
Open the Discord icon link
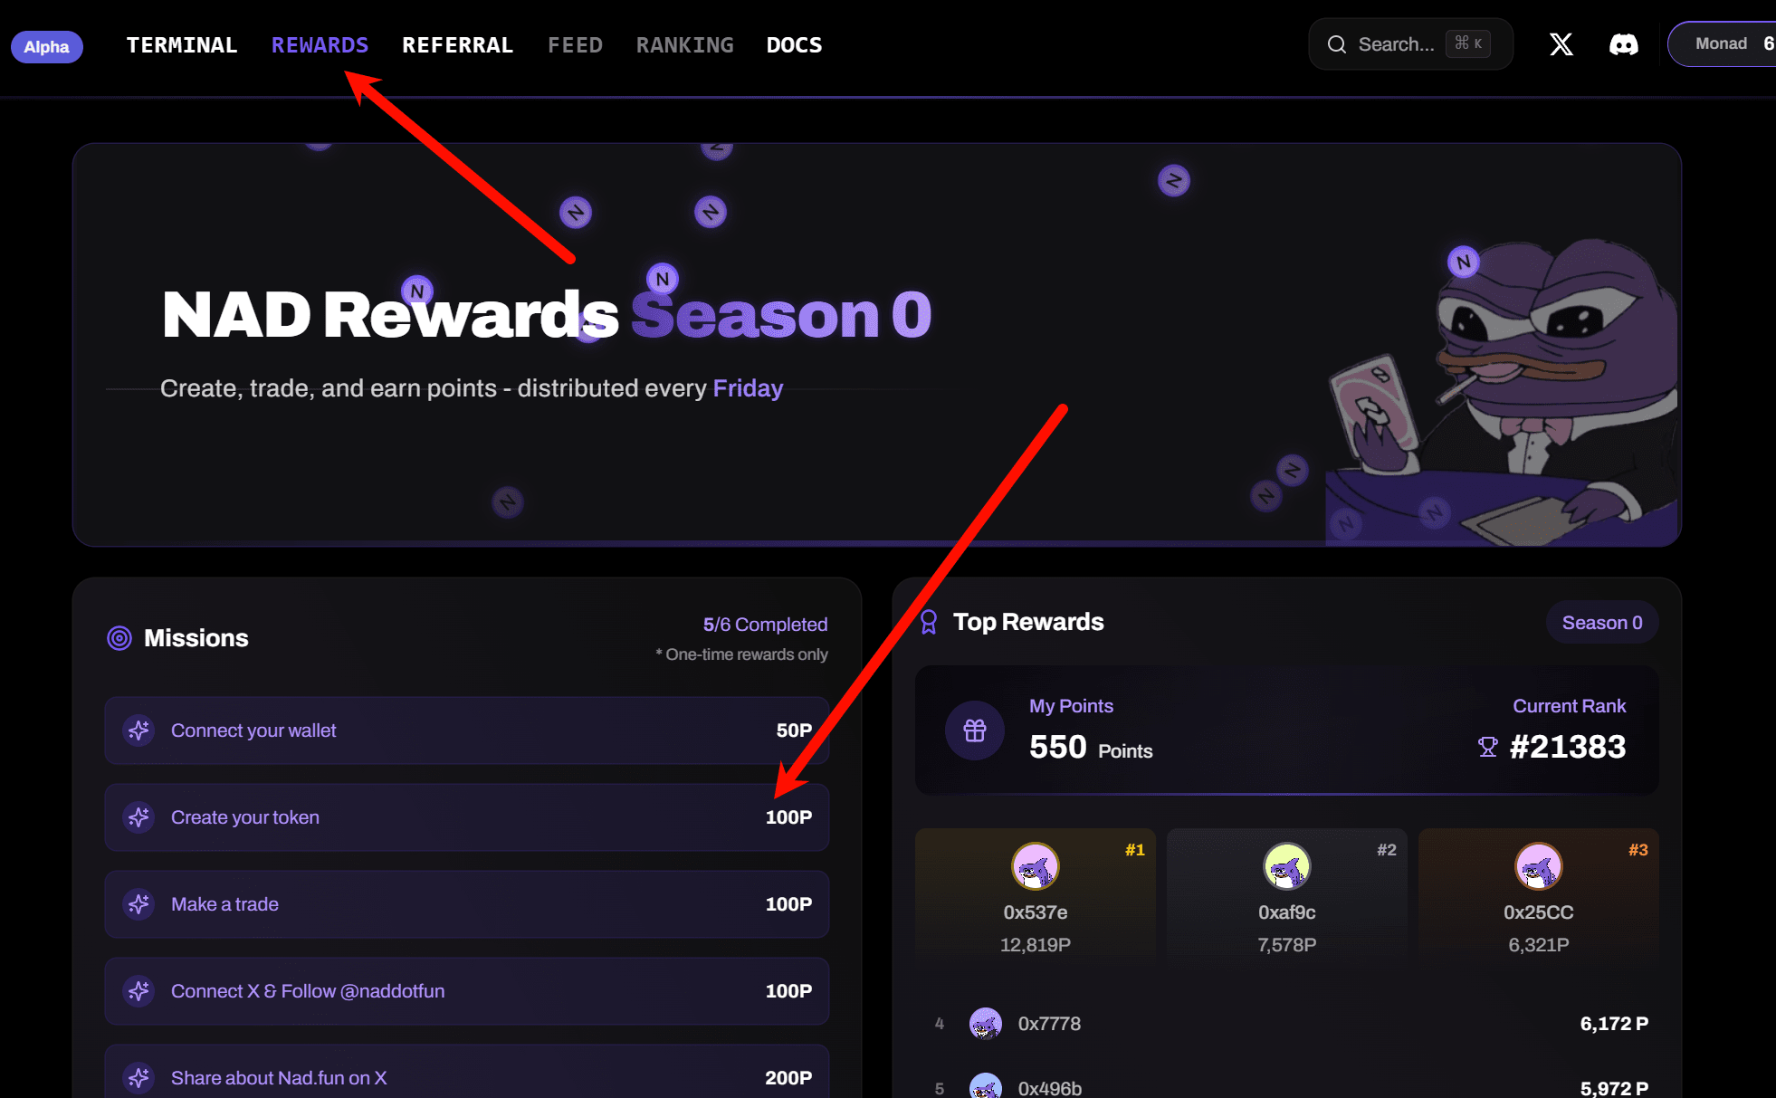1623,44
